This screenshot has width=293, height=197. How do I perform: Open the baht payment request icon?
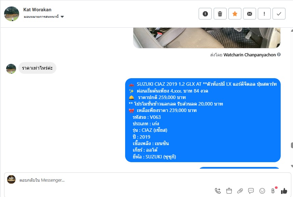point(273,191)
